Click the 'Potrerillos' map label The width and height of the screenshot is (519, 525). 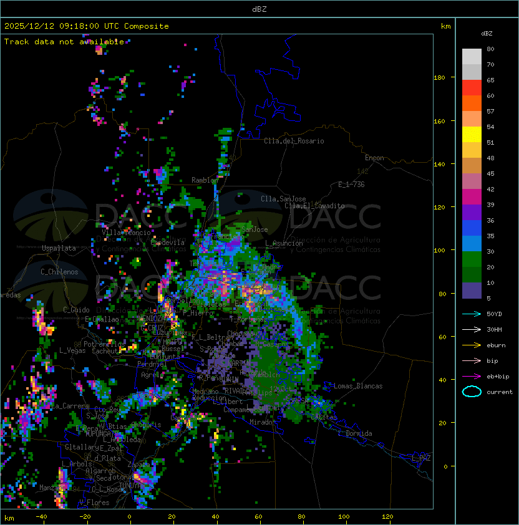(x=104, y=344)
